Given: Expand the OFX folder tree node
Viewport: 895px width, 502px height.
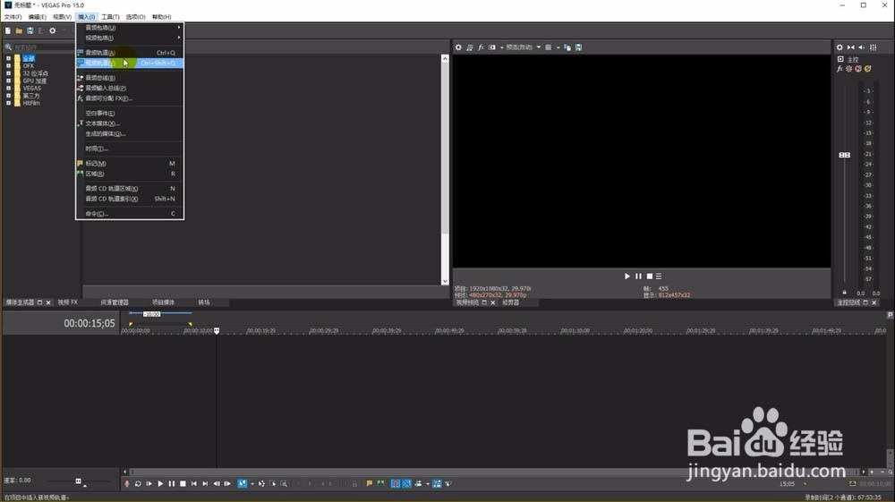Looking at the screenshot, I should 9,65.
